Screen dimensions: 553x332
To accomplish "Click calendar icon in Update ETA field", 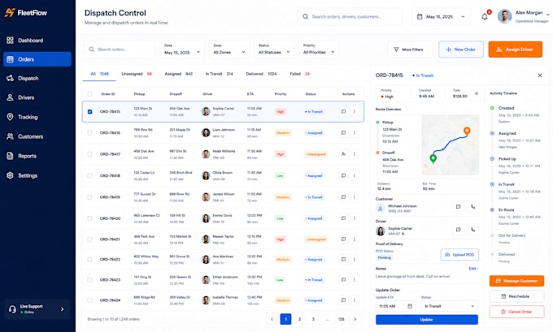I will click(410, 306).
